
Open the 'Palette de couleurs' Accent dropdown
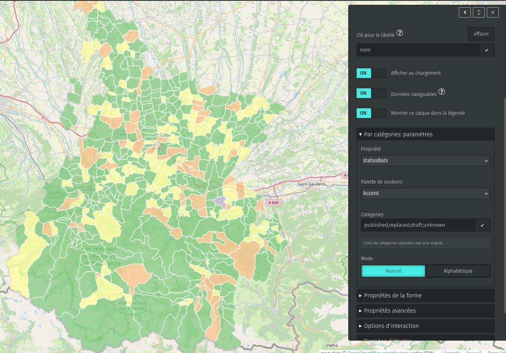click(x=425, y=193)
